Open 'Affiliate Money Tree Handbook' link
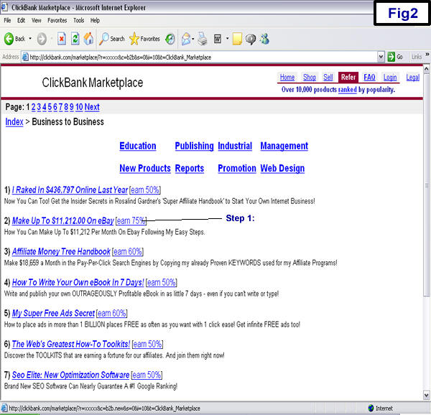431x415 pixels. [61, 251]
